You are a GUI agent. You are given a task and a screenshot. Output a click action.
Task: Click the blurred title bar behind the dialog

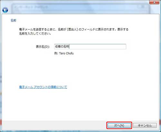[80, 7]
